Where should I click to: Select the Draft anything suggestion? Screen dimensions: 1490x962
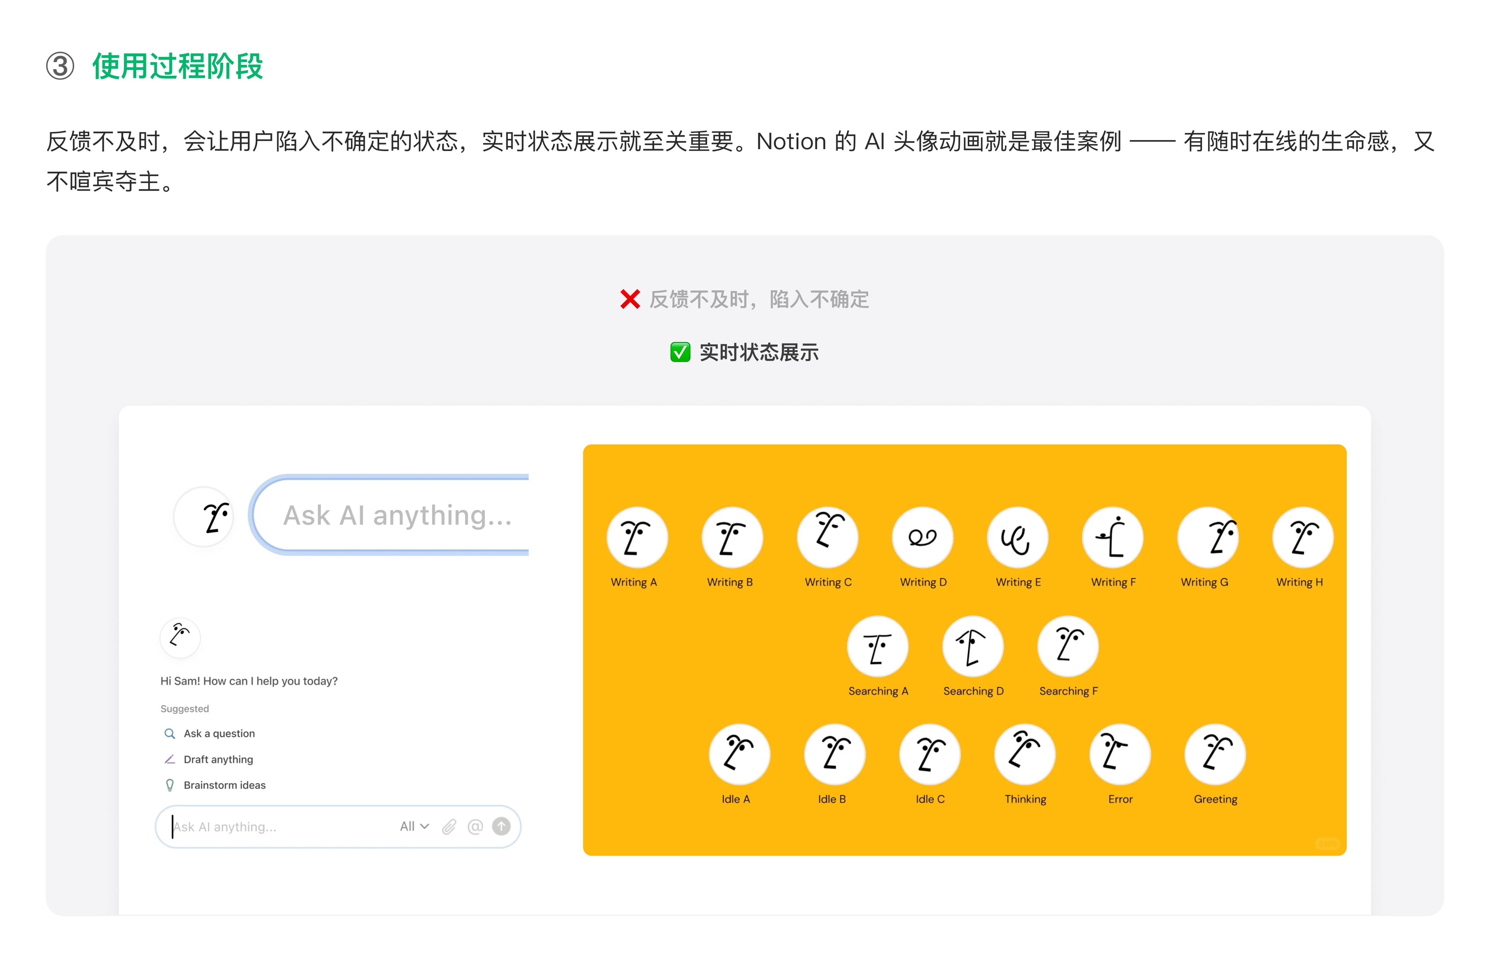click(208, 759)
